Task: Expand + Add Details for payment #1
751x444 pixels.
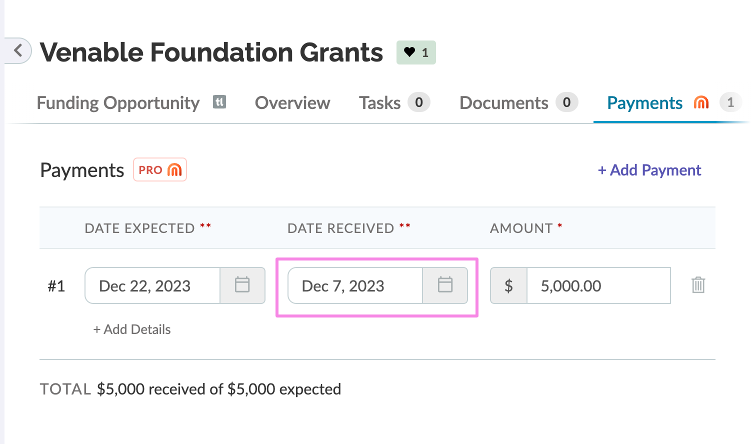Action: point(132,329)
